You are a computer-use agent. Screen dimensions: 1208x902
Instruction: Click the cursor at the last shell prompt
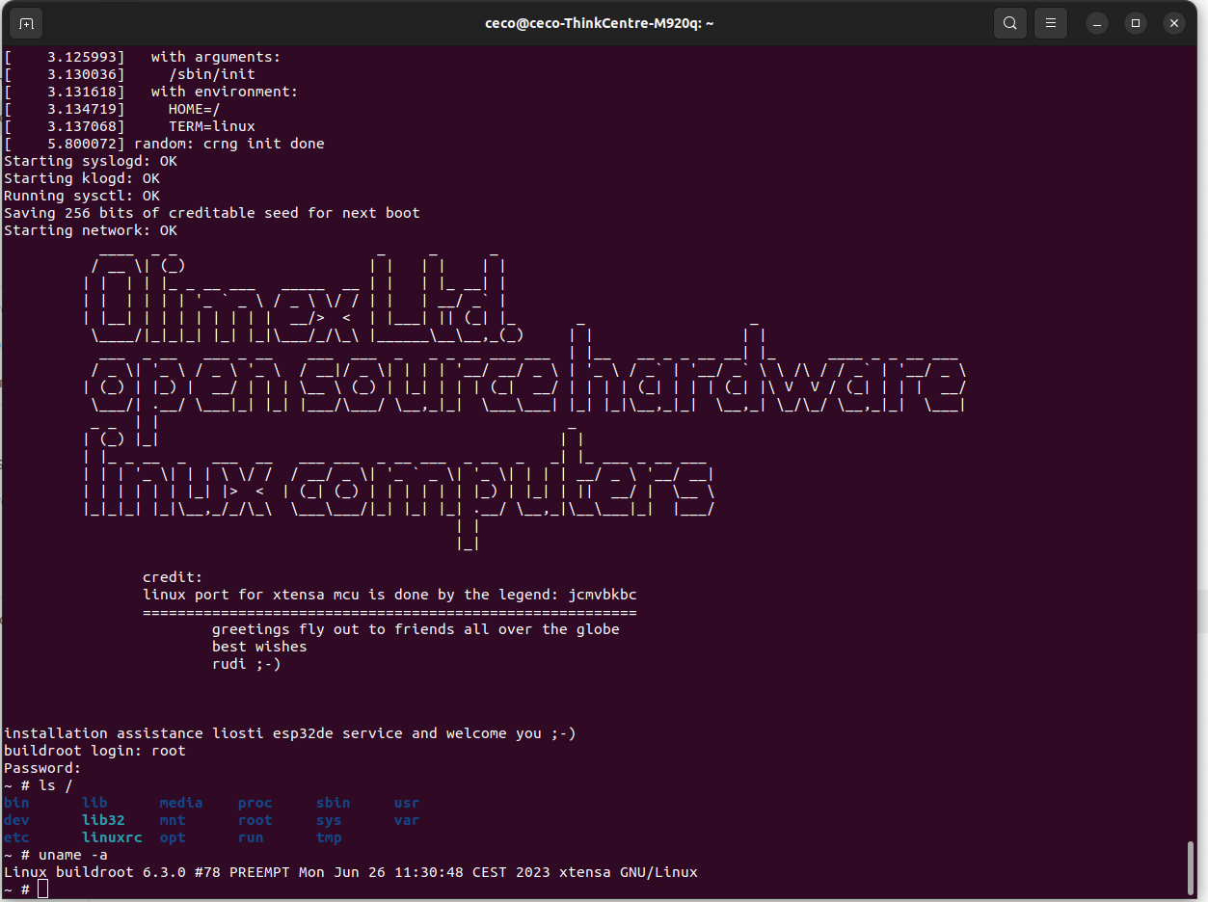tap(42, 889)
